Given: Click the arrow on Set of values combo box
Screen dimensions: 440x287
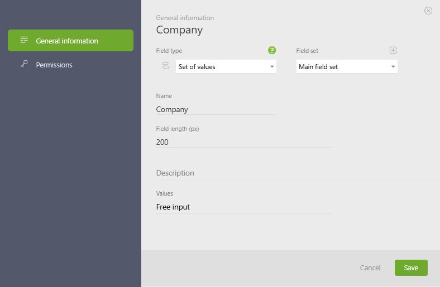Looking at the screenshot, I should pyautogui.click(x=272, y=67).
